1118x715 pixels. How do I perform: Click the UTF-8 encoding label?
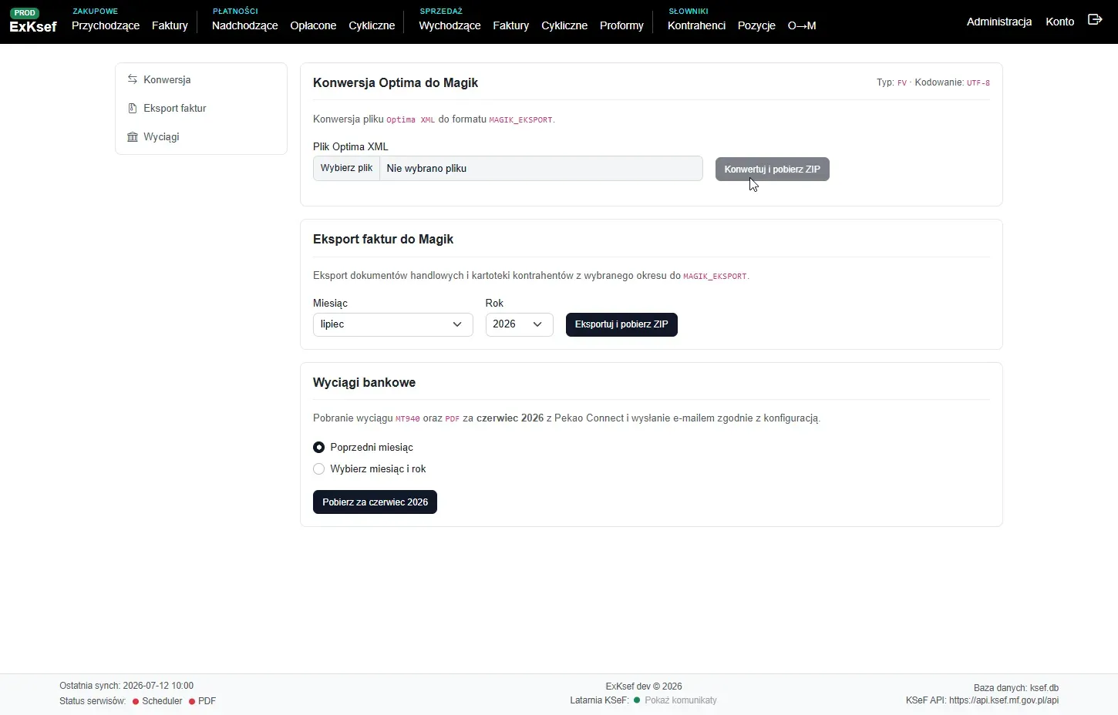click(978, 82)
